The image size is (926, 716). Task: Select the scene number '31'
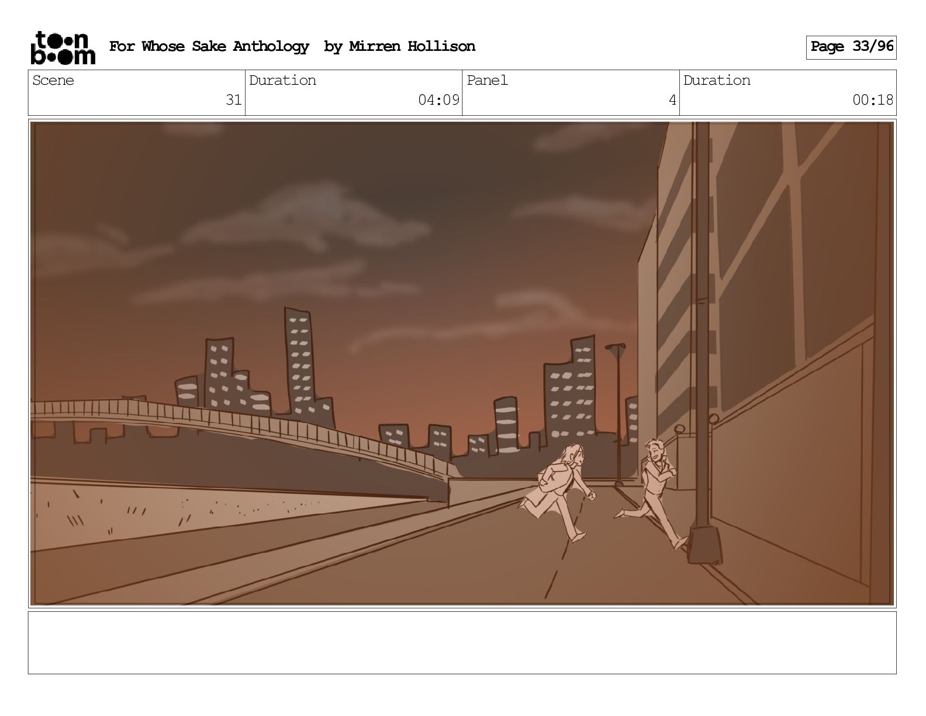click(234, 101)
